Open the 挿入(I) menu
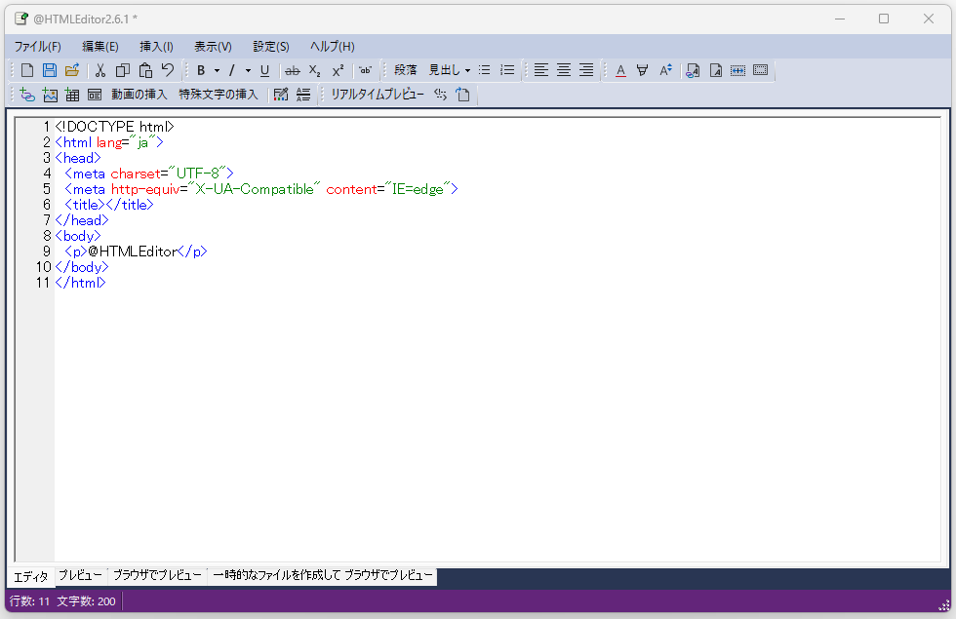The width and height of the screenshot is (956, 619). [157, 47]
